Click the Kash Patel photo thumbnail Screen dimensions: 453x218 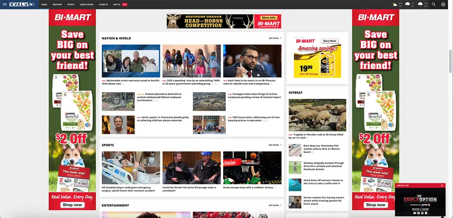point(252,61)
